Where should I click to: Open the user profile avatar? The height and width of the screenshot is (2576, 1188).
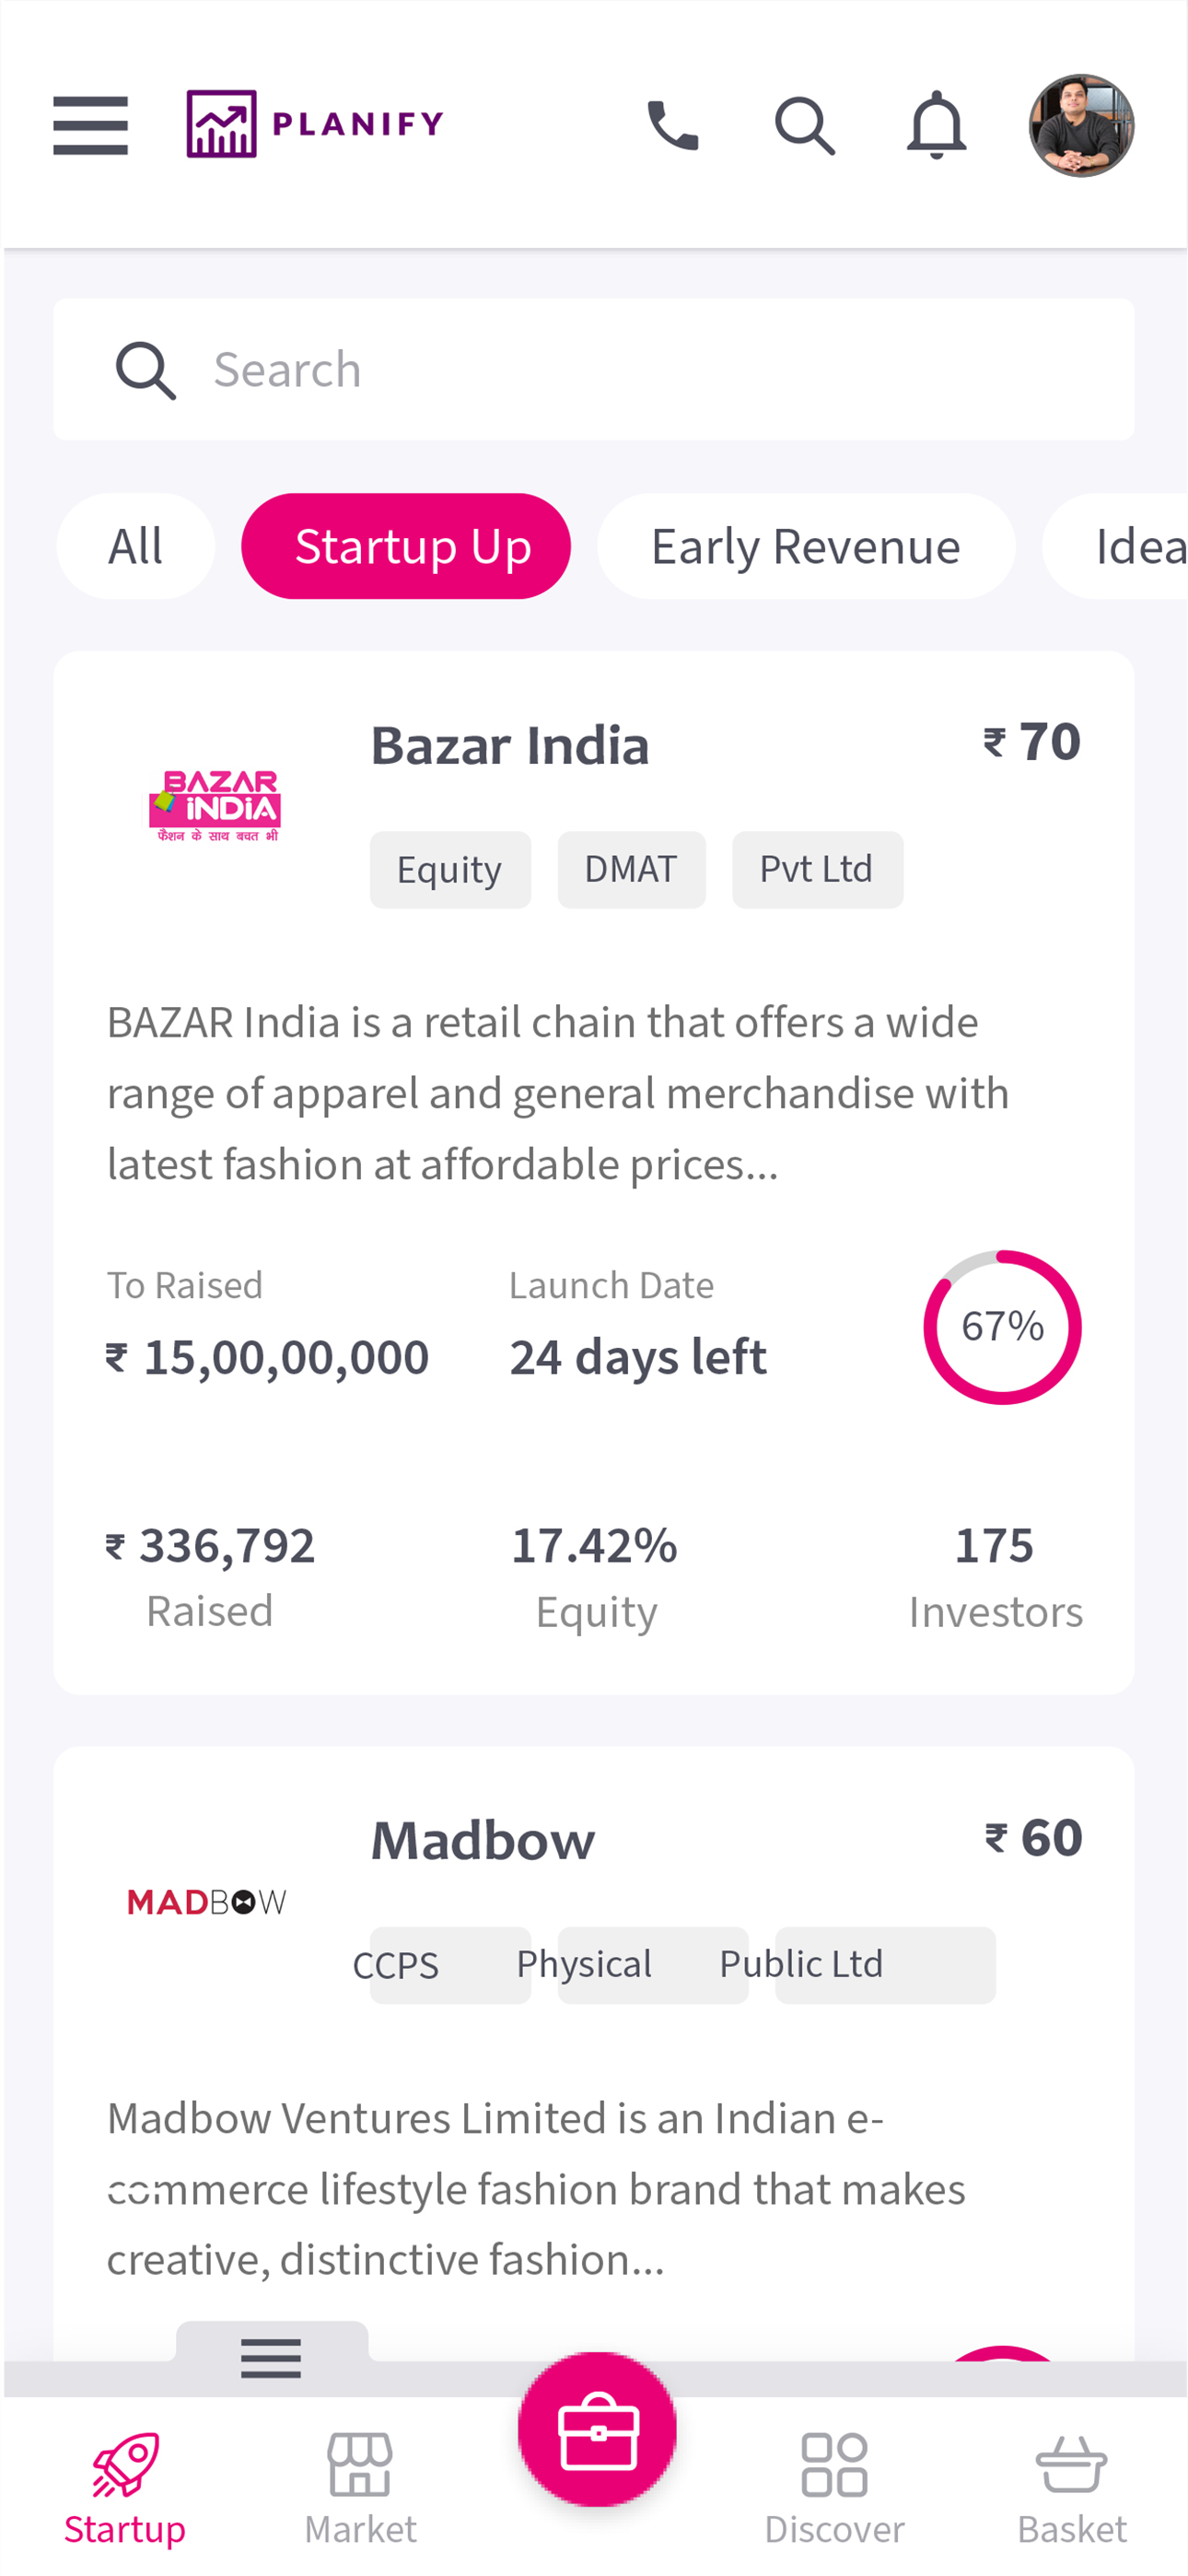point(1081,125)
